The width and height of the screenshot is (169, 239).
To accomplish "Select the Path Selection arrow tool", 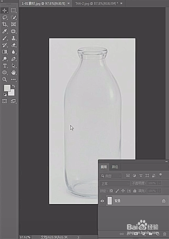I will click(13, 66).
